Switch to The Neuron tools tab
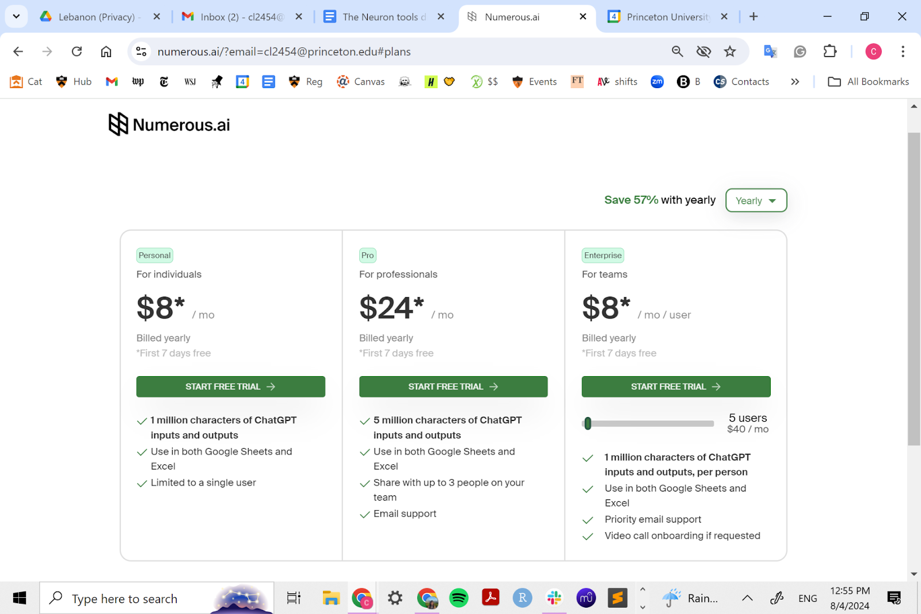The image size is (921, 614). pos(384,17)
